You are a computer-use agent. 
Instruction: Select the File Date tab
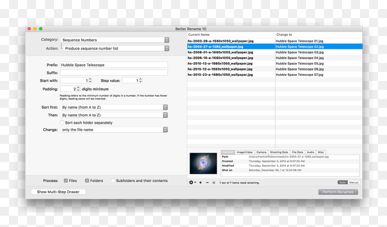coord(297,152)
